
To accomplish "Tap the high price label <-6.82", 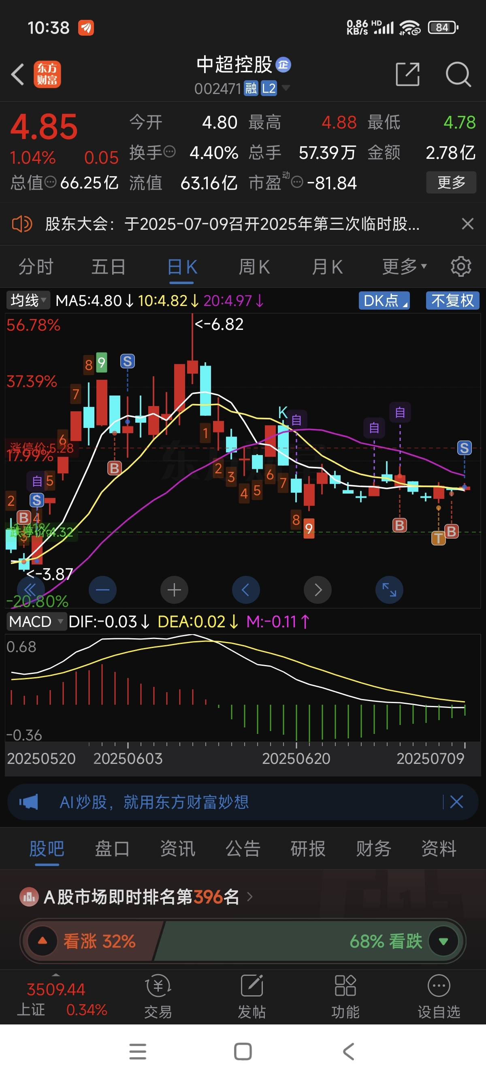I will (x=219, y=324).
